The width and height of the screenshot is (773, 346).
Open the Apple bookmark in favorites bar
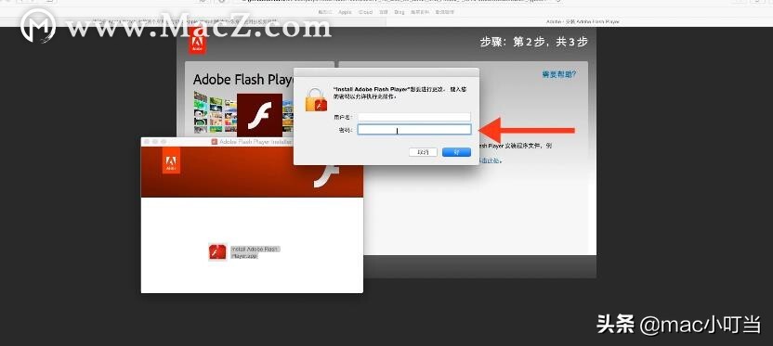345,12
